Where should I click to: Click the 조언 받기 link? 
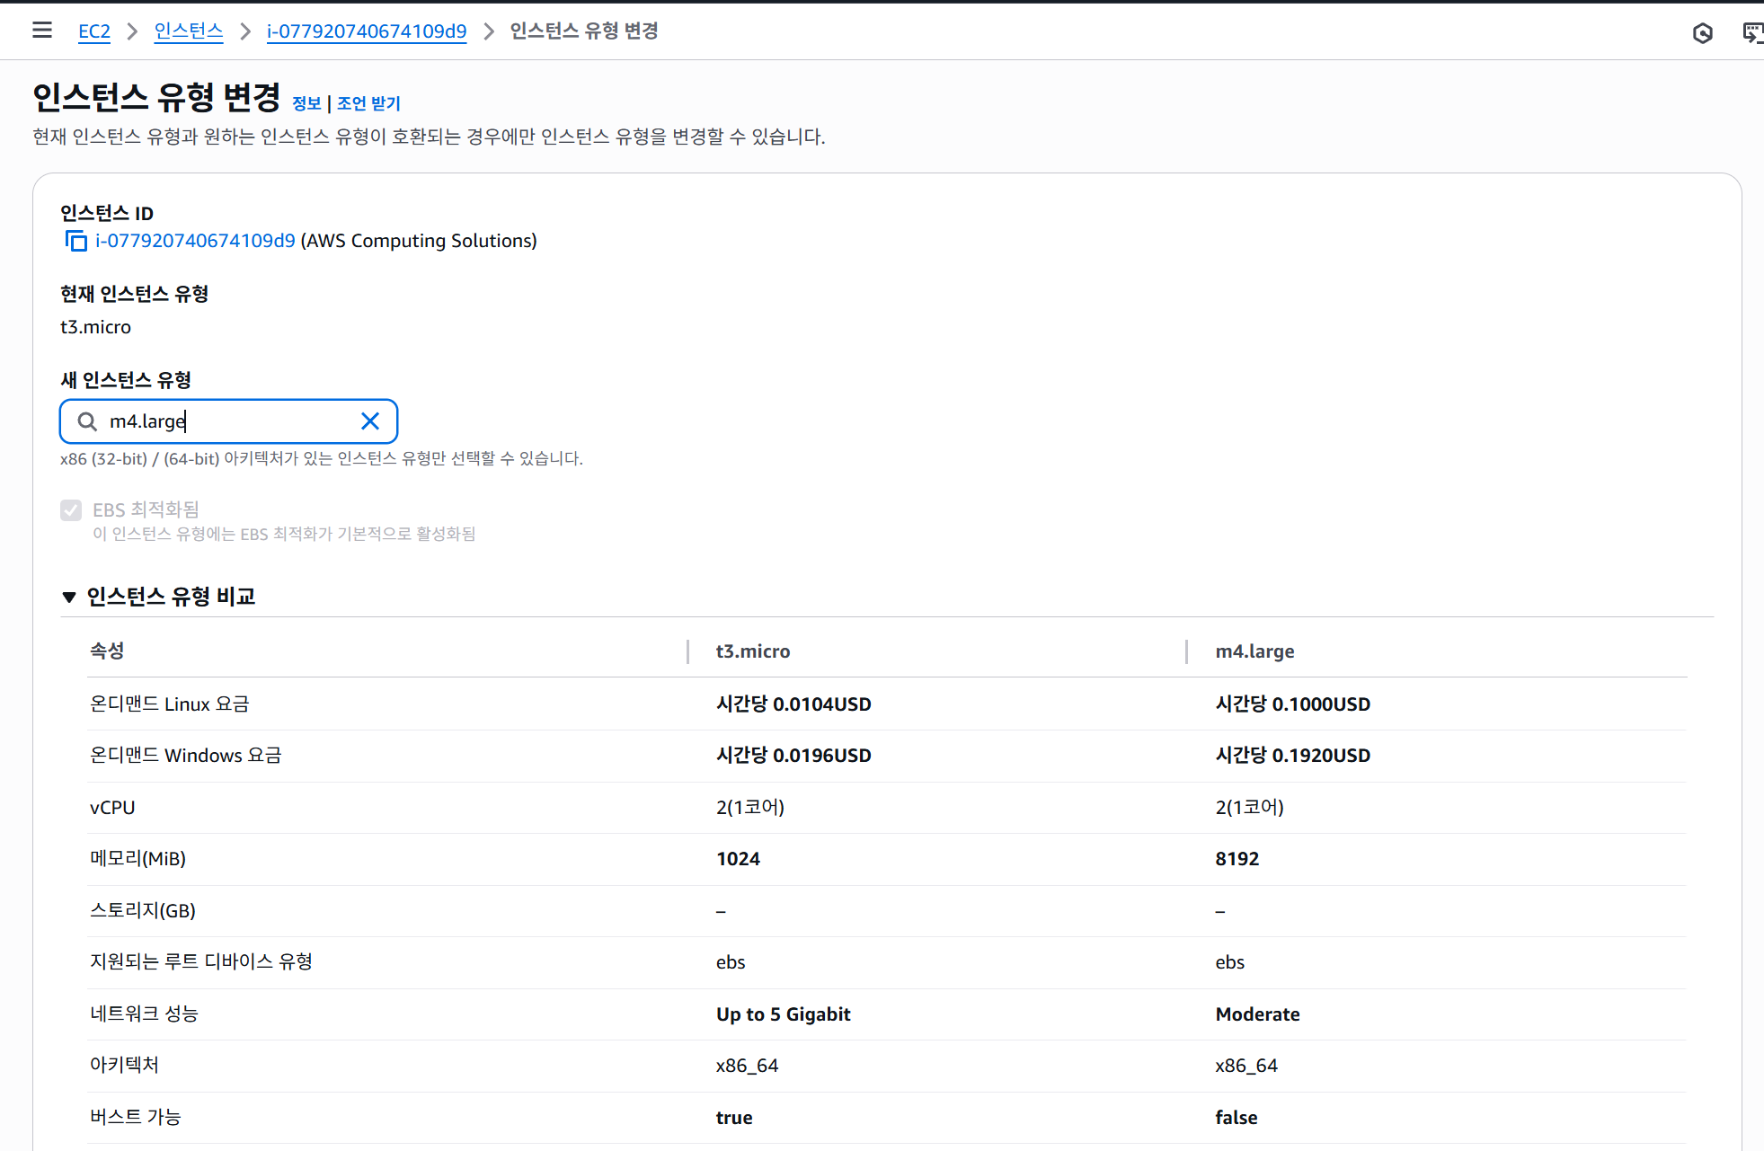368,103
